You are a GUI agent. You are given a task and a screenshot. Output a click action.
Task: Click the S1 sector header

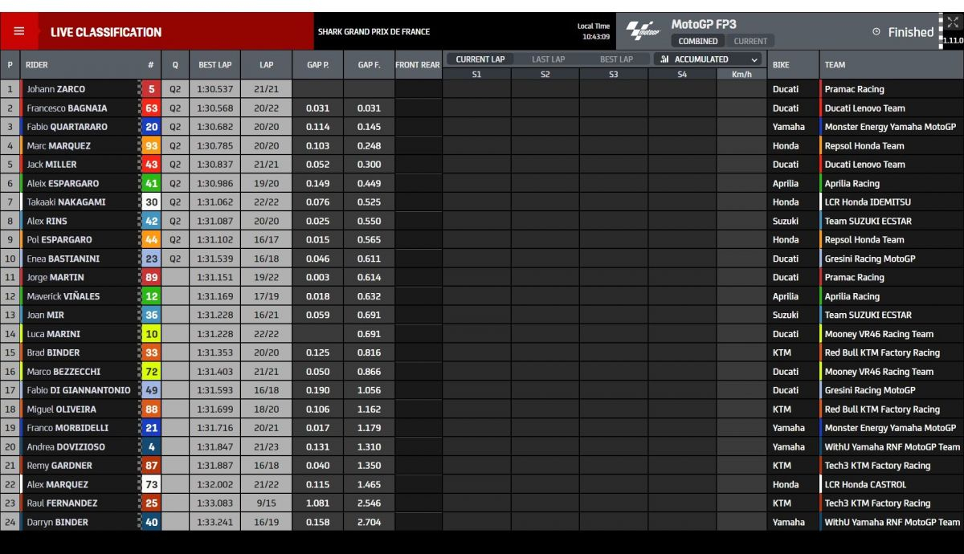coord(476,74)
